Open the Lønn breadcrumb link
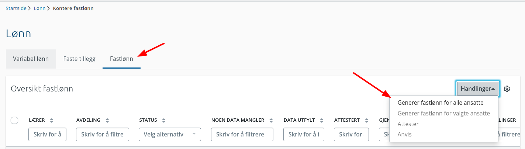 pyautogui.click(x=39, y=8)
